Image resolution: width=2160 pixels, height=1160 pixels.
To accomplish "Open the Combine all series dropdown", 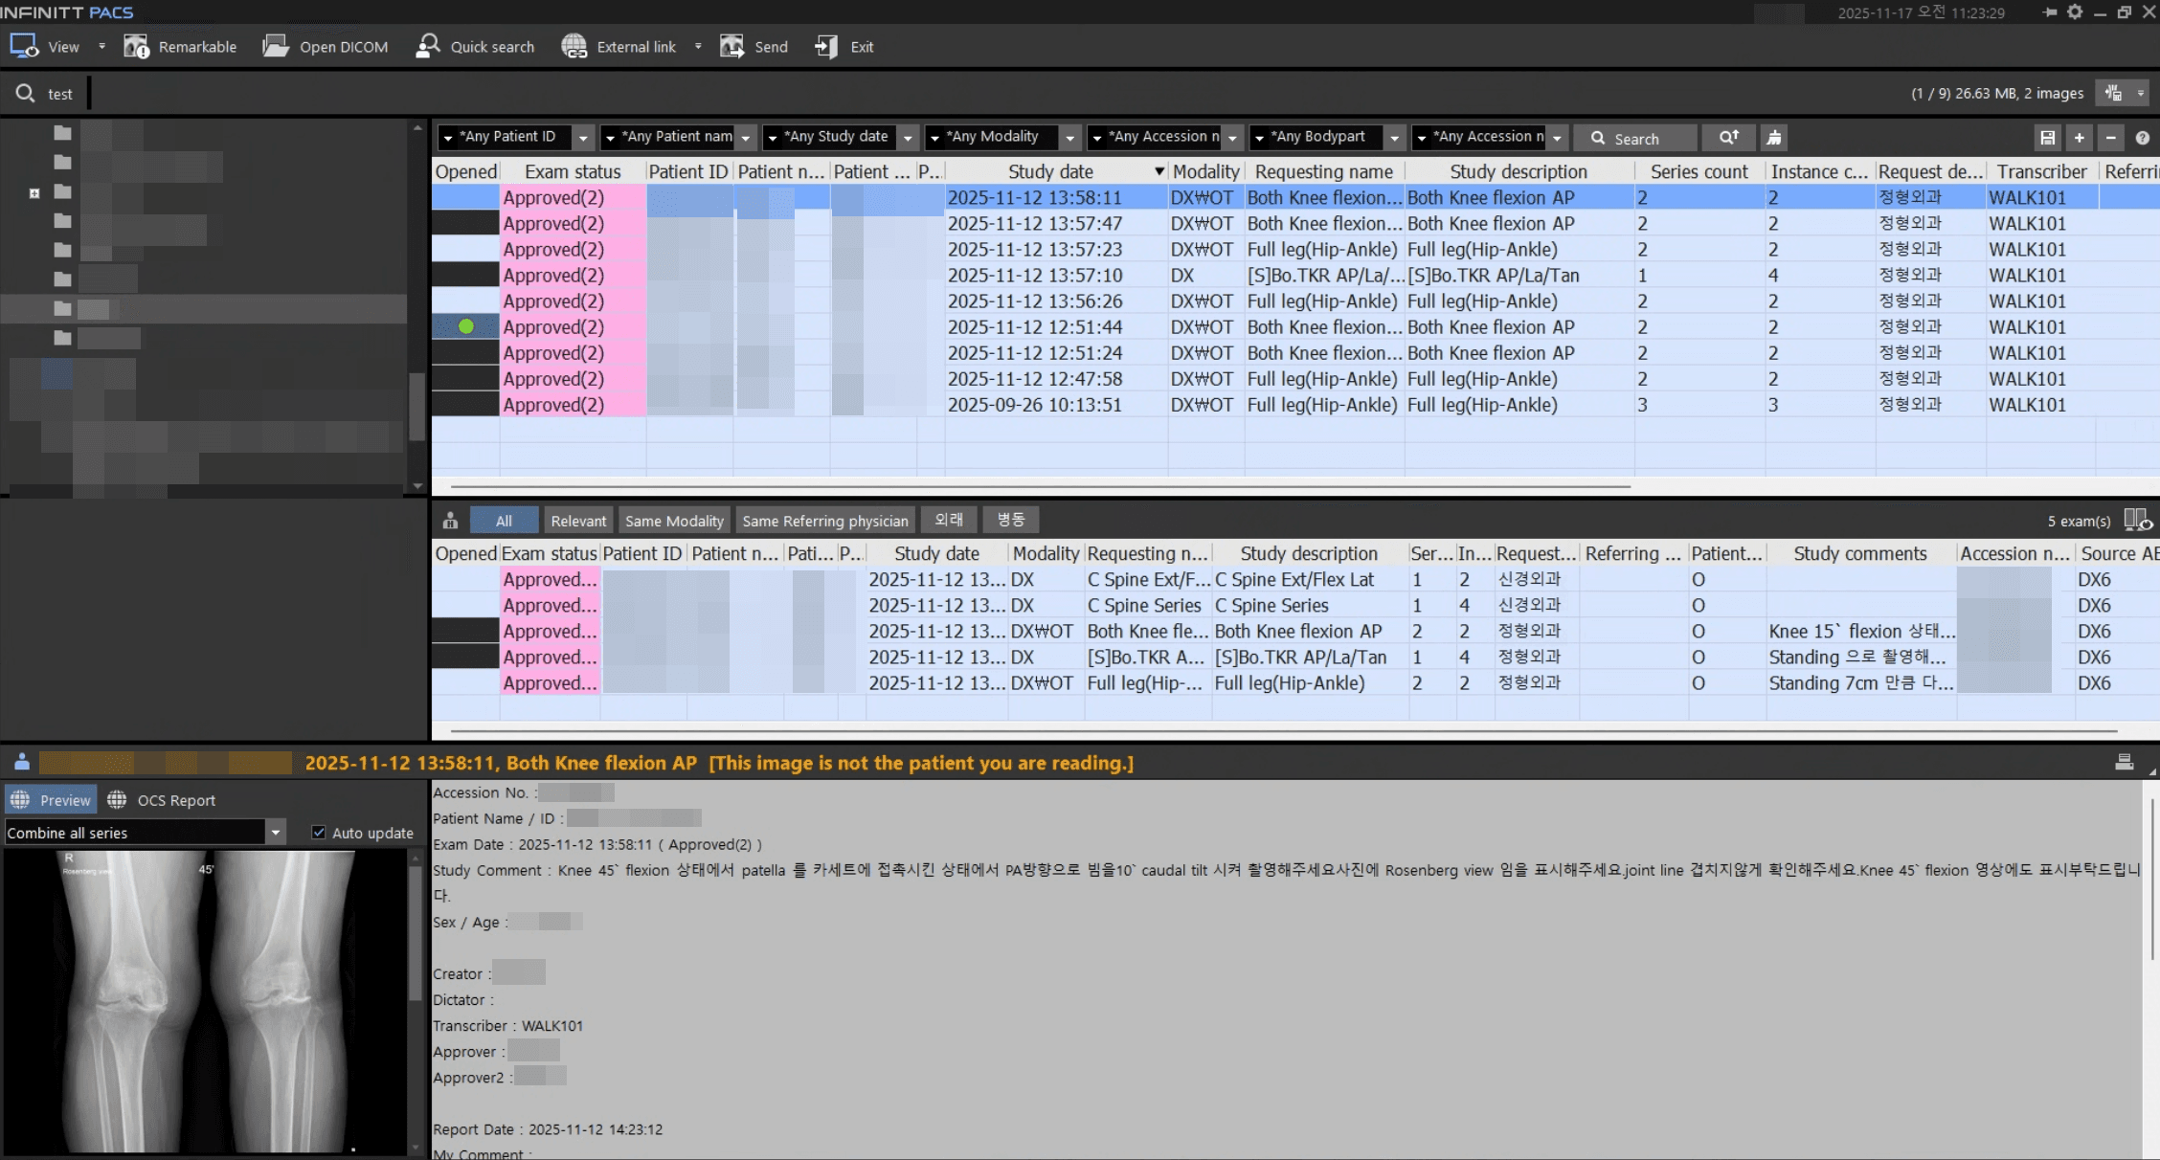I will 277,832.
